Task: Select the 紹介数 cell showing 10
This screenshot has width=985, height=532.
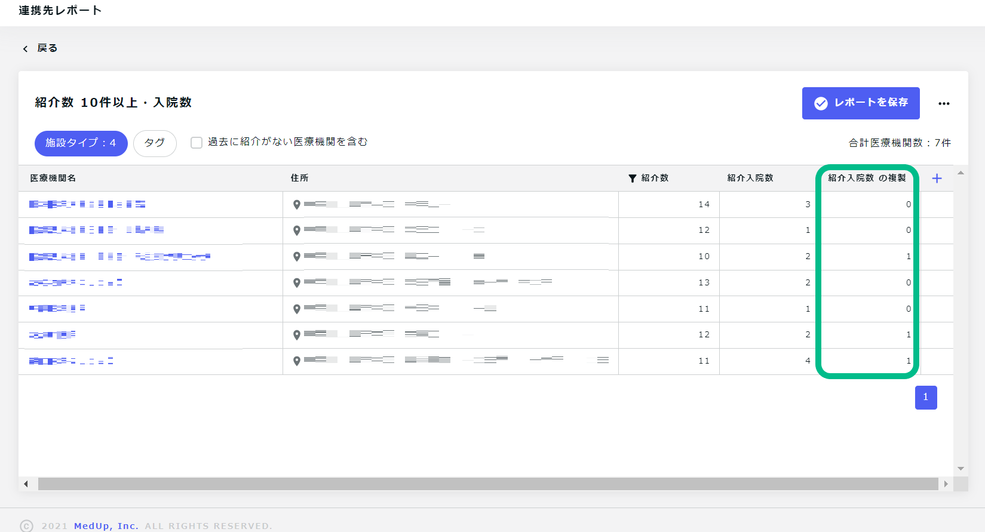Action: 669,257
